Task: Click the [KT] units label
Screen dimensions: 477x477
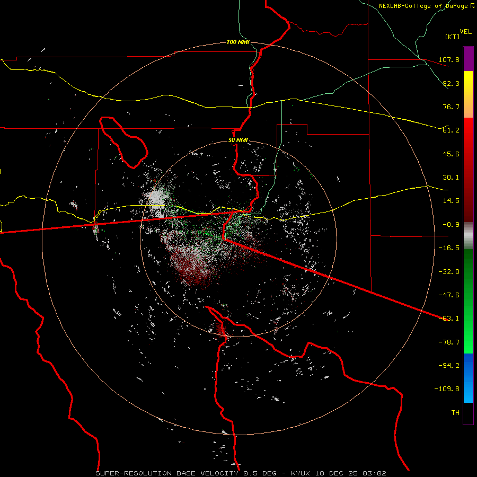Action: click(x=453, y=37)
